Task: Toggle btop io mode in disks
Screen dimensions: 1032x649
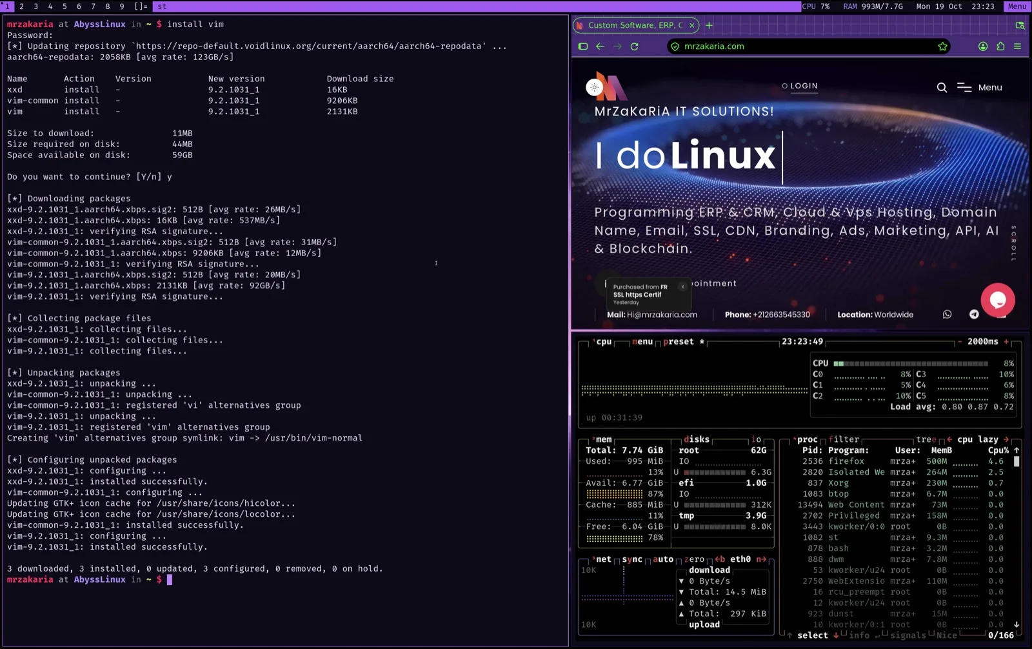Action: coord(756,439)
